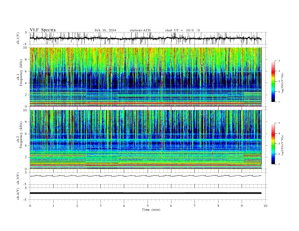
Task: Click the "ch.2 Frequency (kHz)" axis label
Action: pyautogui.click(x=20, y=140)
